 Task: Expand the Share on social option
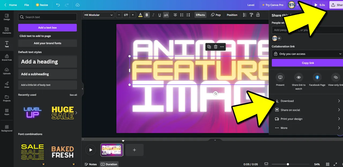coord(307,110)
